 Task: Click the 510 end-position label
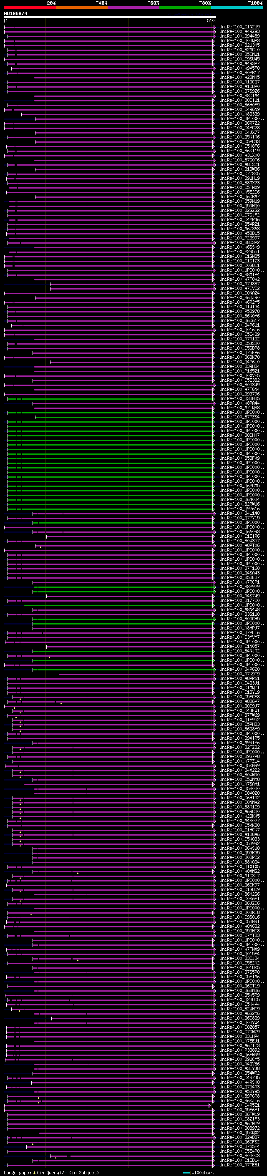[x=210, y=21]
